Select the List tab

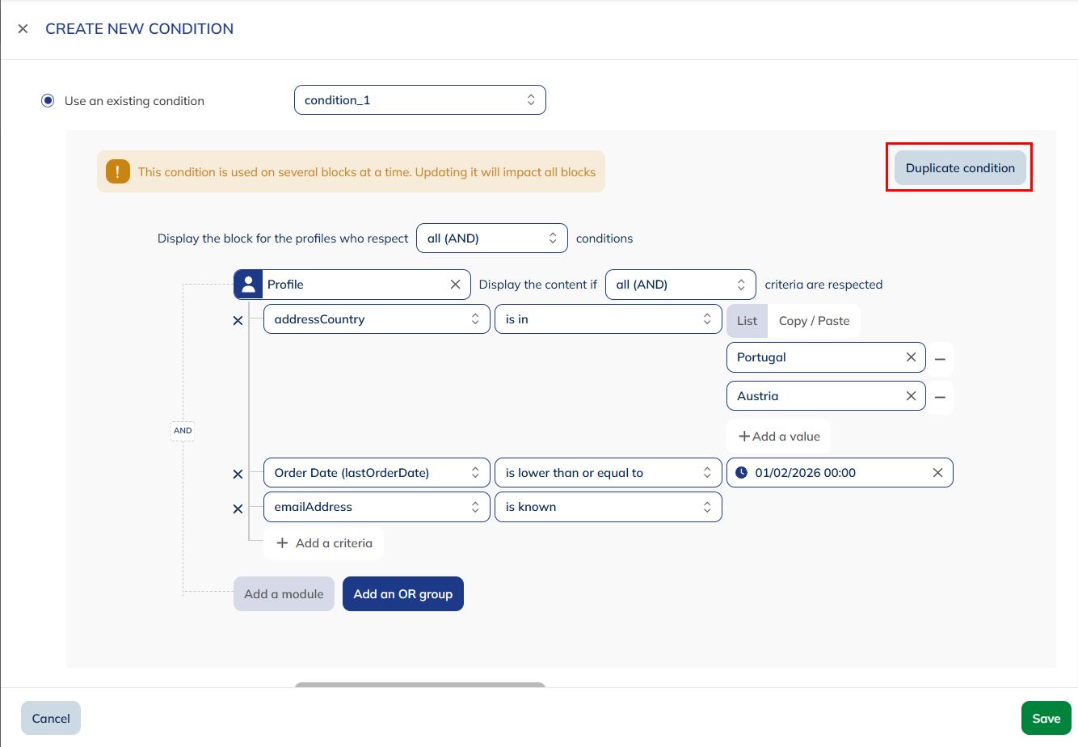[747, 321]
